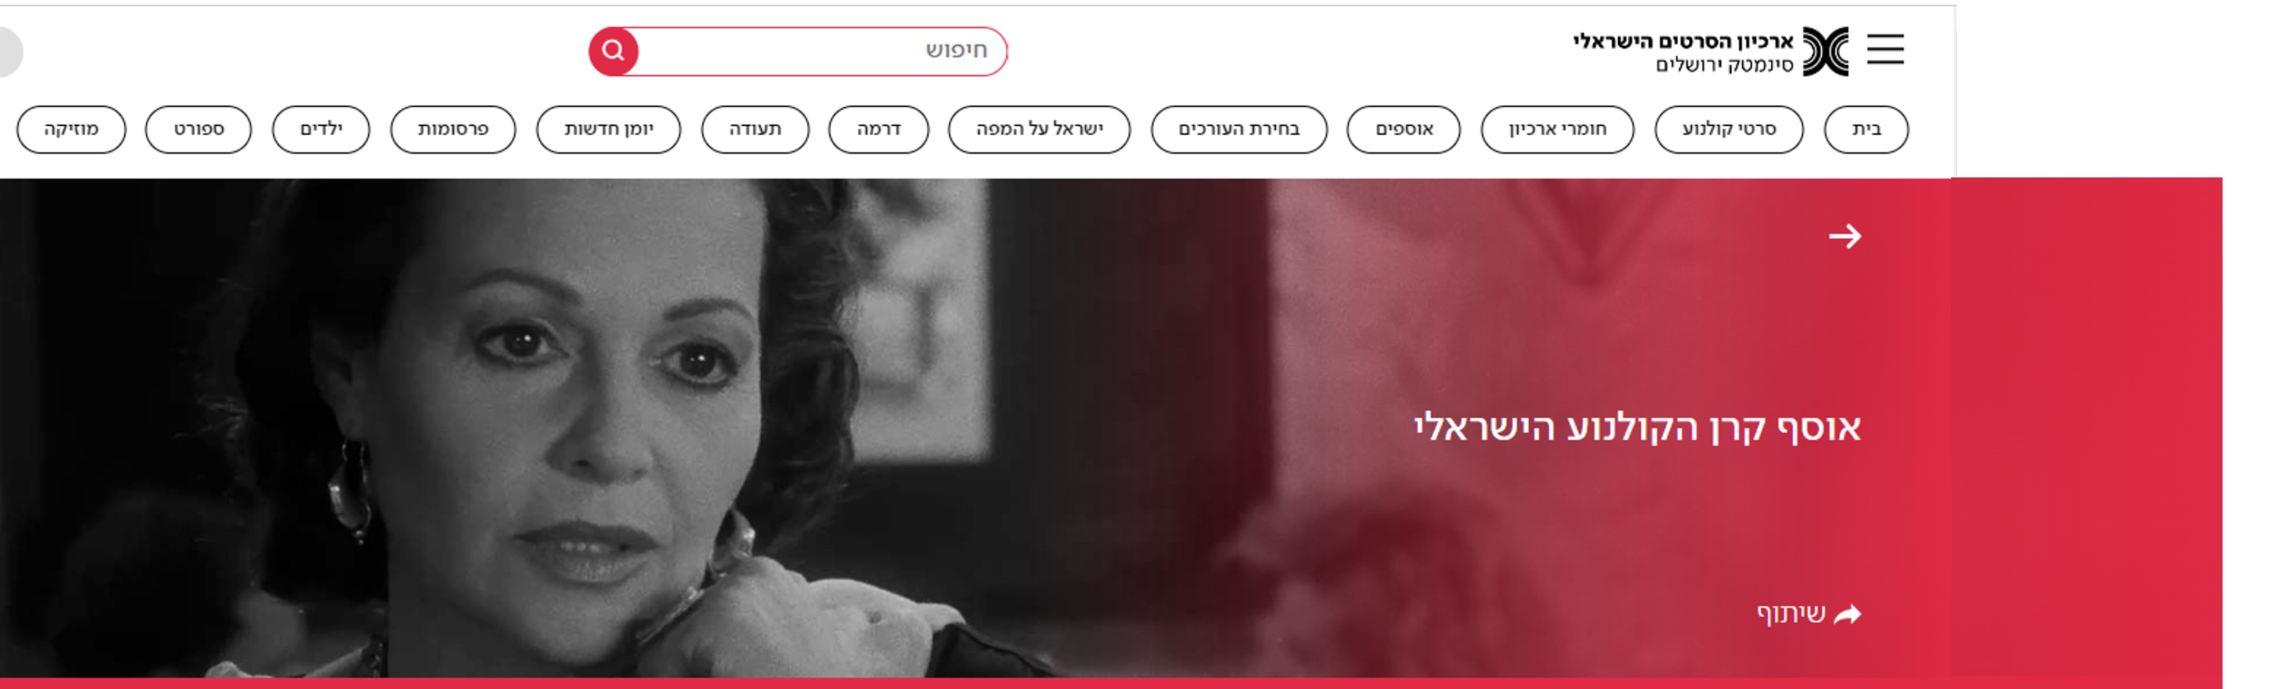Go to חומרי ארכיון section
Screen dimensions: 2281x689
click(x=1558, y=129)
